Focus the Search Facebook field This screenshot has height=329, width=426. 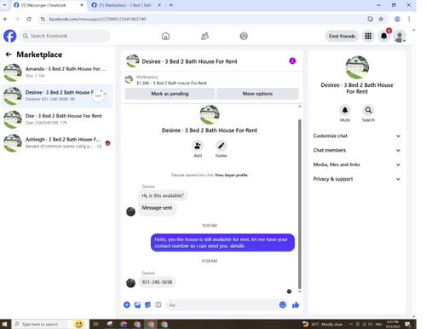[65, 36]
